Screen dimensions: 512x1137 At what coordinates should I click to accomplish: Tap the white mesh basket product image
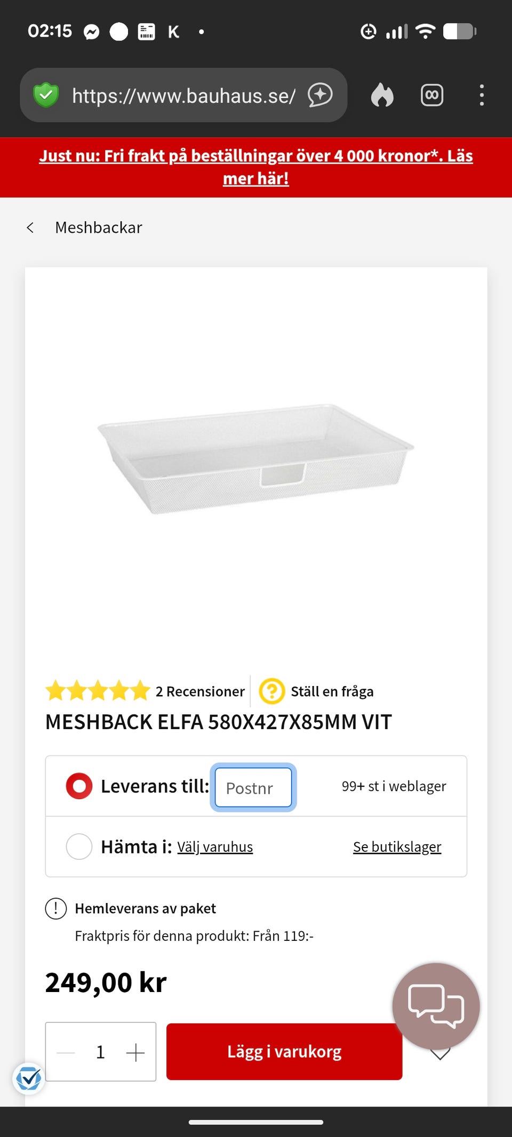coord(256,458)
